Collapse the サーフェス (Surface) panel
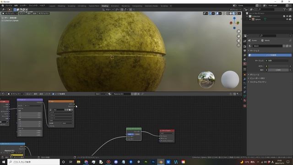Screen dimensions: 293x165 (x=255, y=51)
